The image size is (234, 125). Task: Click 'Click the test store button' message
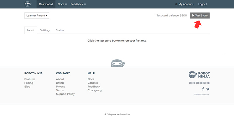[x=117, y=41]
